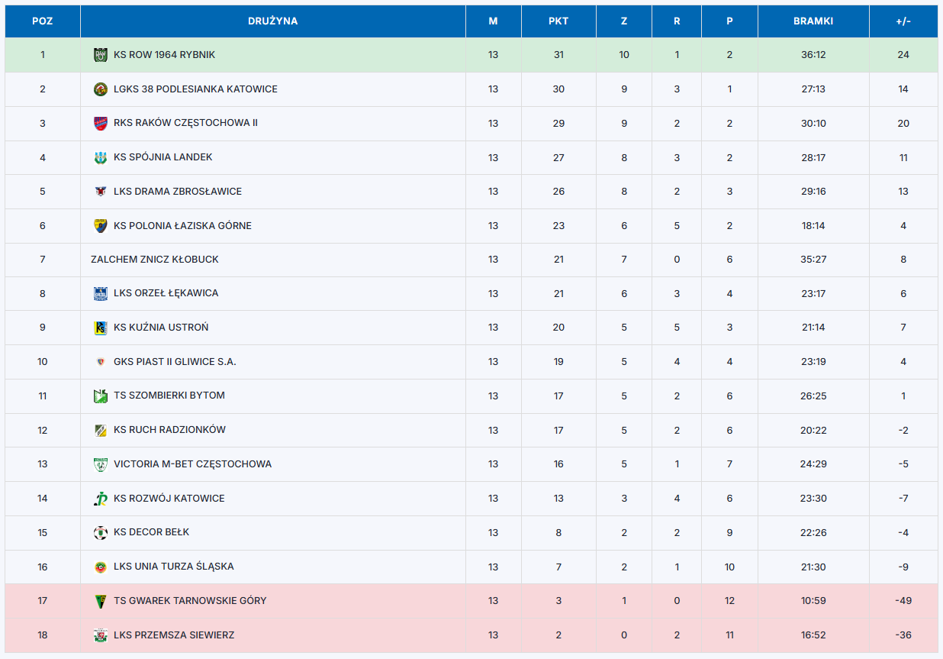
Task: Open the GKS Piast II Gliwice S.A. link
Action: 175,362
